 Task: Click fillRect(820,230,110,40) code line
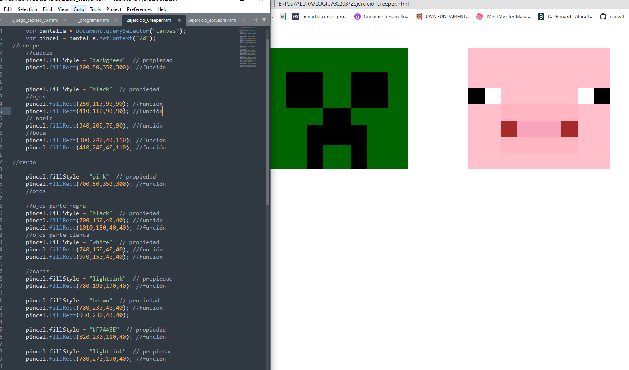[x=96, y=337]
